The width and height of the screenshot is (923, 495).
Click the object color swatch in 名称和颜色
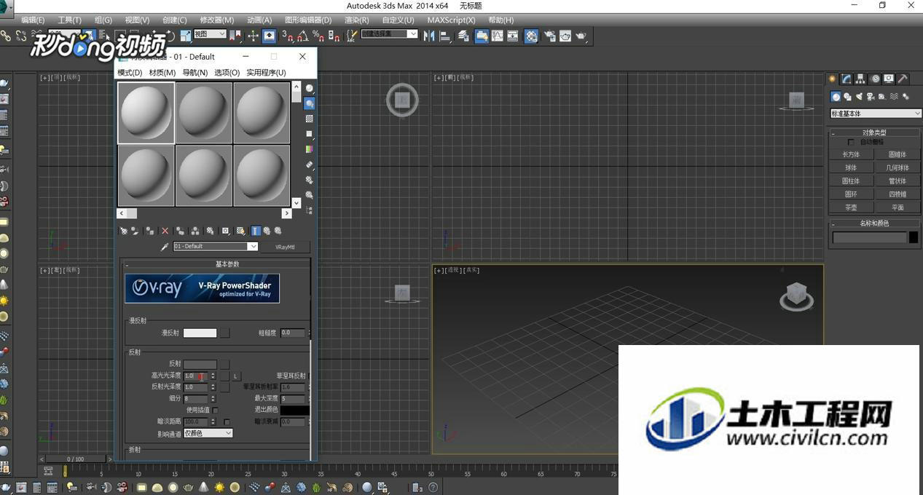914,237
